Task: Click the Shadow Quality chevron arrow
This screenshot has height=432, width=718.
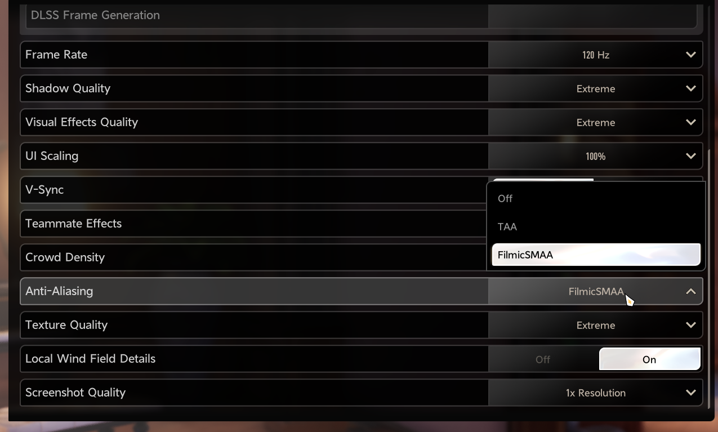Action: click(x=690, y=88)
